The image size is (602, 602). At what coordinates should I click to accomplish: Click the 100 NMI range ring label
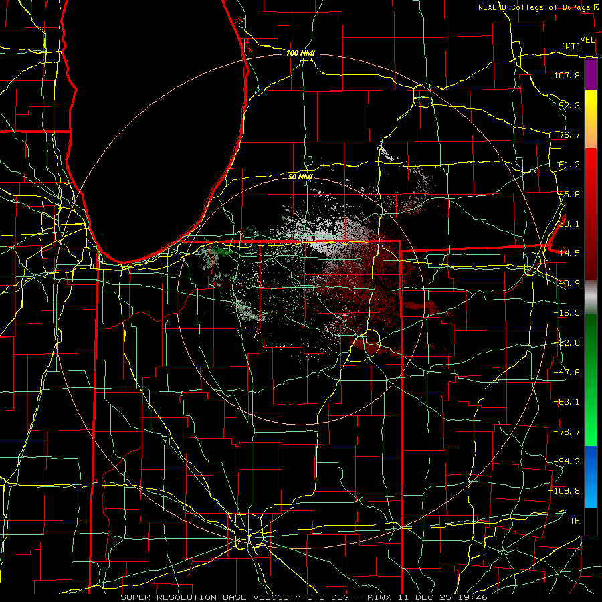[x=300, y=53]
